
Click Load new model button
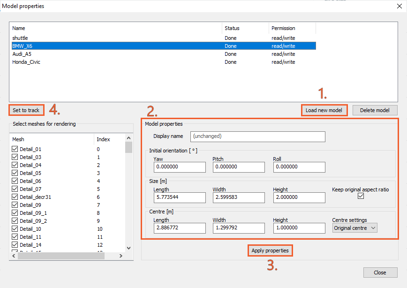[x=324, y=110]
